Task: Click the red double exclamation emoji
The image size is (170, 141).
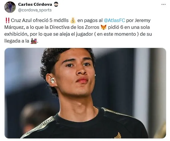Action: (7, 21)
